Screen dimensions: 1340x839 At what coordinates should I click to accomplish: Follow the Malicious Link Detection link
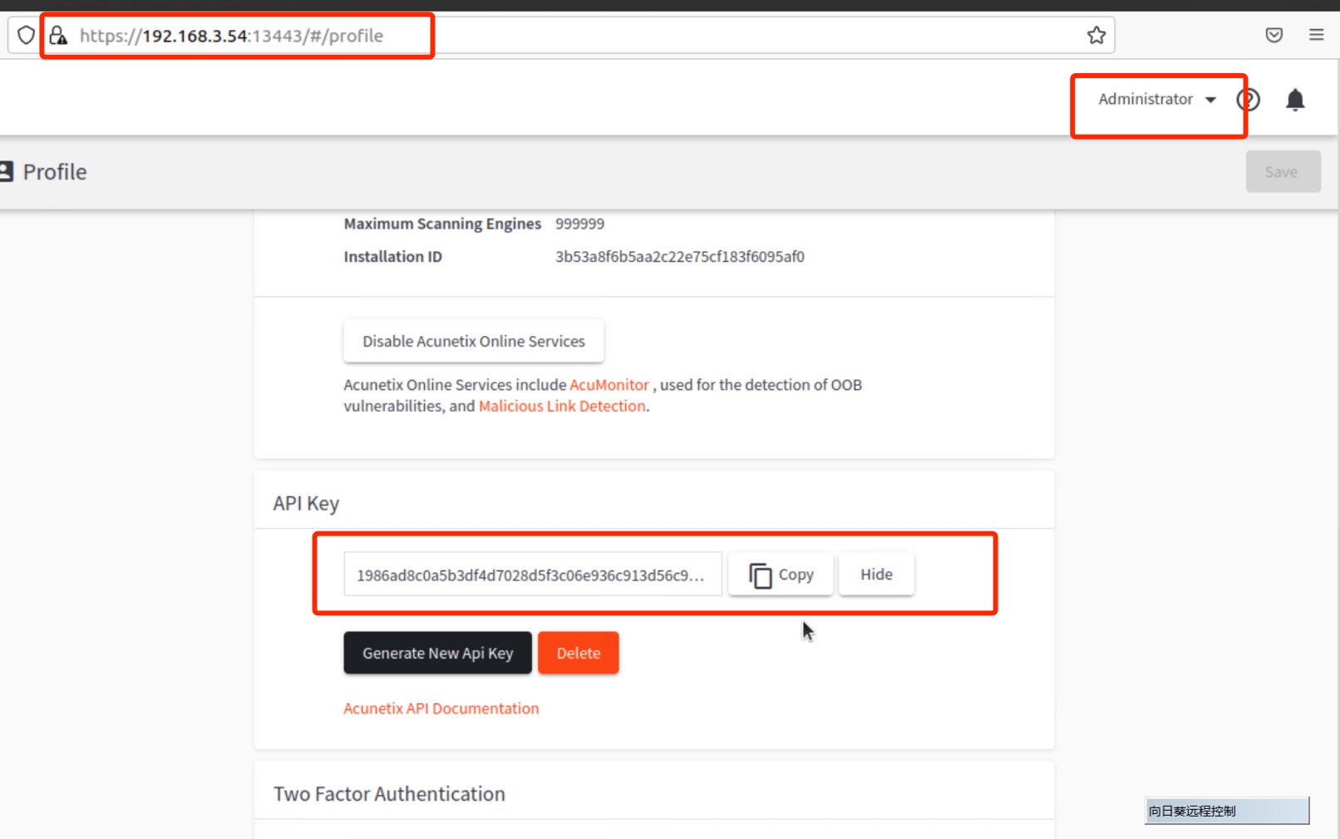(x=562, y=407)
